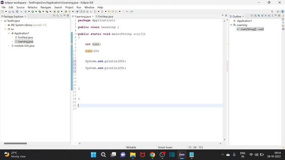Toggle Mark Occurrences in the toolbar
Image resolution: width=285 pixels, height=160 pixels.
coord(81,12)
